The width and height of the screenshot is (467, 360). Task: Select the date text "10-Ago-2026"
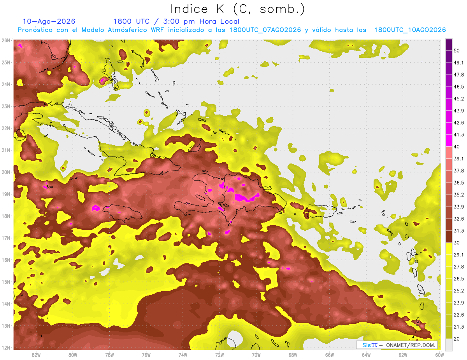49,21
